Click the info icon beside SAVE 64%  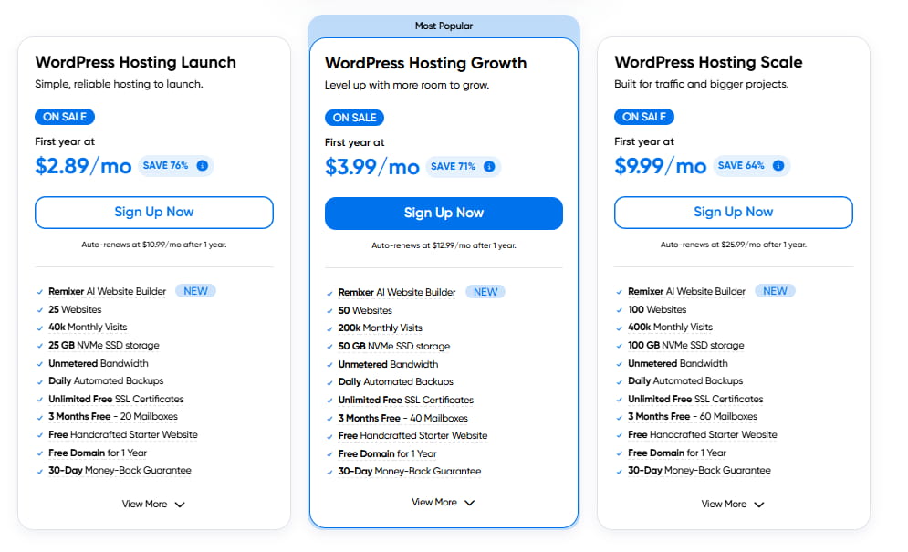[778, 166]
